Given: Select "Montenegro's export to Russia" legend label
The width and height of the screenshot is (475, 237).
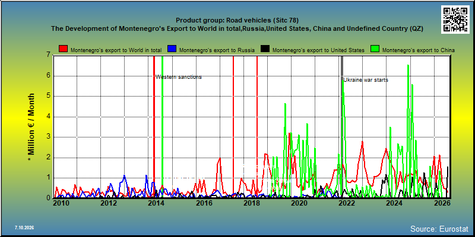Looking at the screenshot, I should [217, 50].
